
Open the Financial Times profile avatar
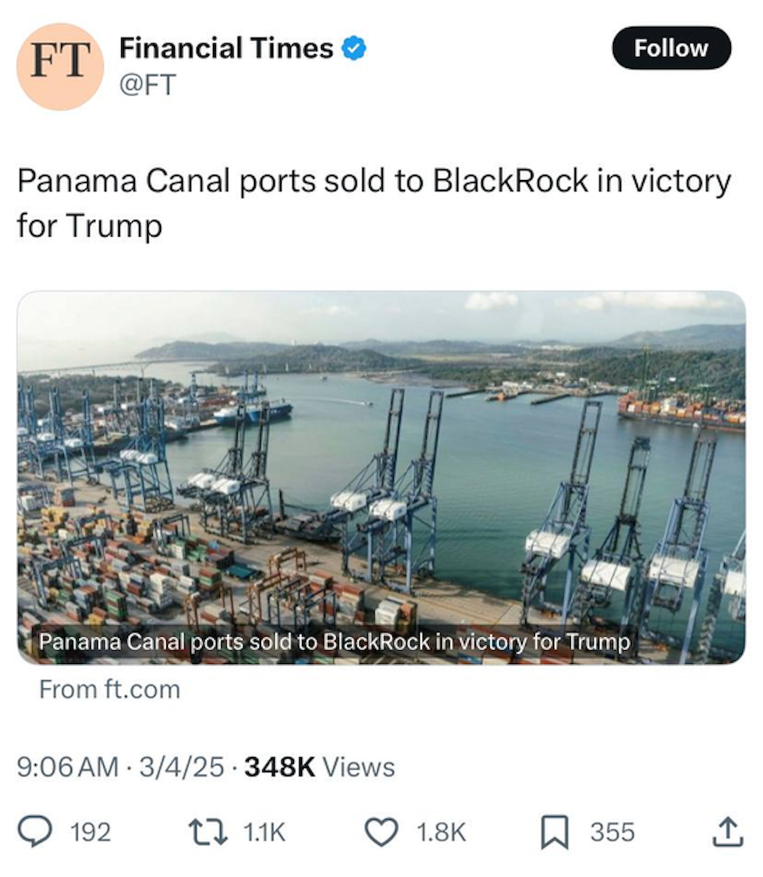pyautogui.click(x=60, y=66)
